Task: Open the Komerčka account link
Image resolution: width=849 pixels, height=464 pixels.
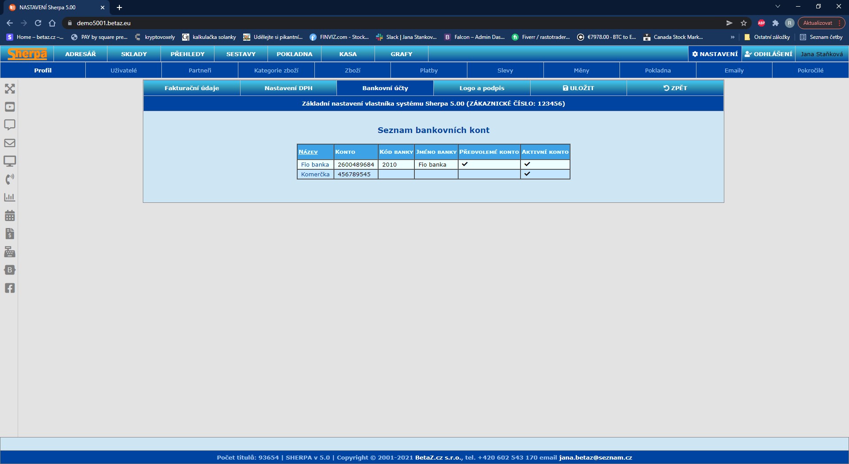Action: tap(315, 174)
